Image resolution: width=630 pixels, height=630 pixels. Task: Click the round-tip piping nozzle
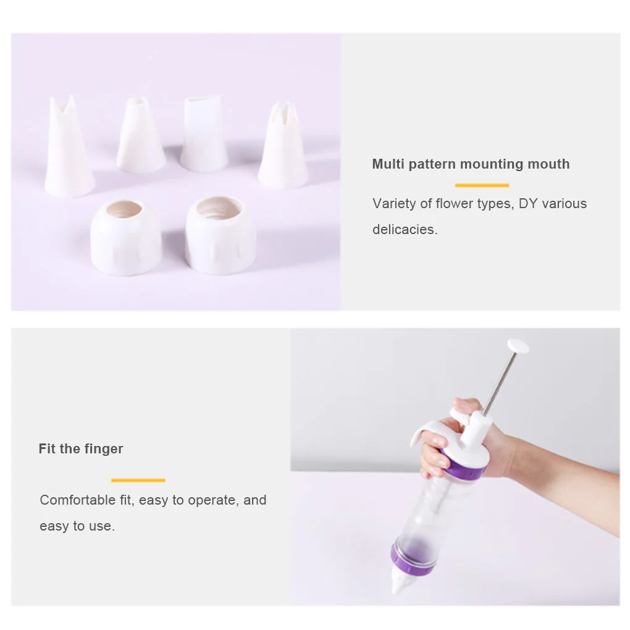point(141,135)
